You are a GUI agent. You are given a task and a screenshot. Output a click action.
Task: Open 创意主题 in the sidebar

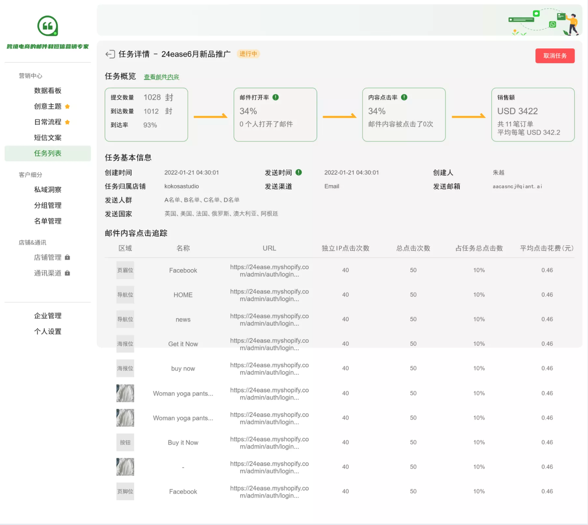click(48, 106)
